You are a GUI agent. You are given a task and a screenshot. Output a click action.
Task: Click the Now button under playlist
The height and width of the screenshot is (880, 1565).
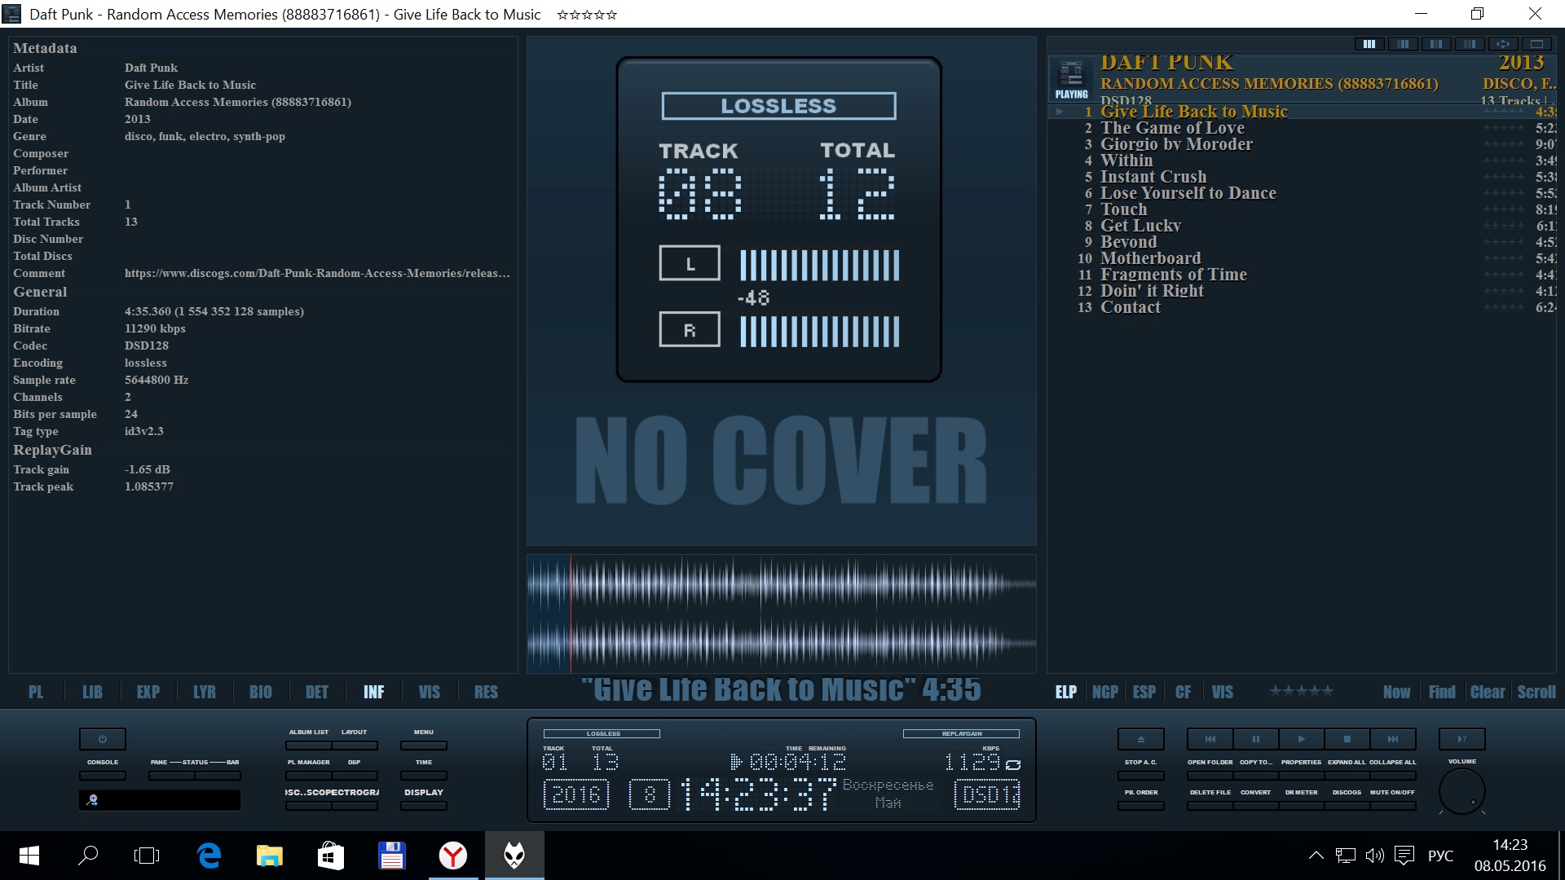point(1396,692)
